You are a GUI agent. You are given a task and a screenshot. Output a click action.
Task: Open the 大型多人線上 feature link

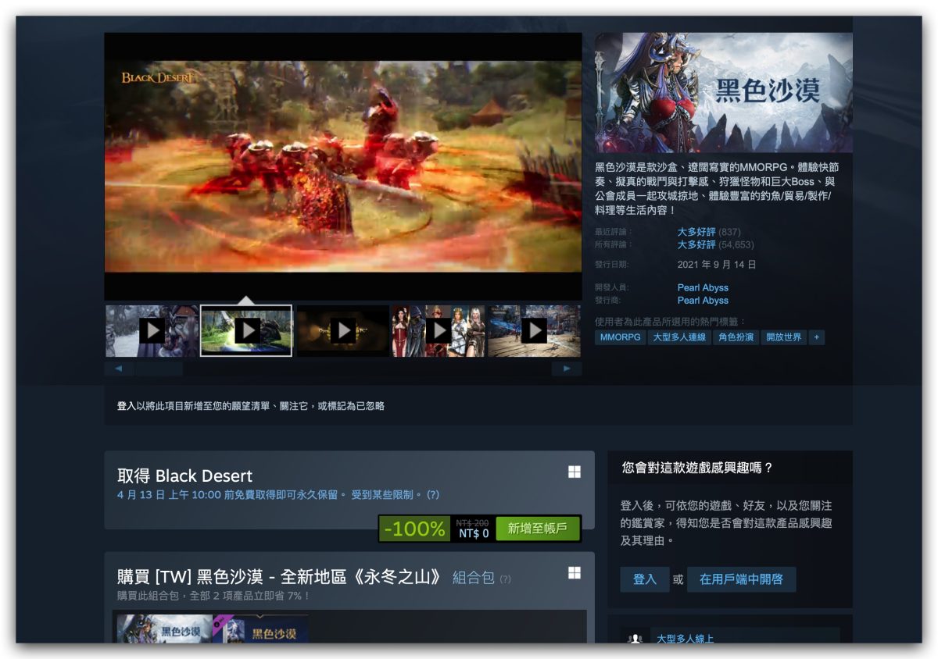pos(686,638)
